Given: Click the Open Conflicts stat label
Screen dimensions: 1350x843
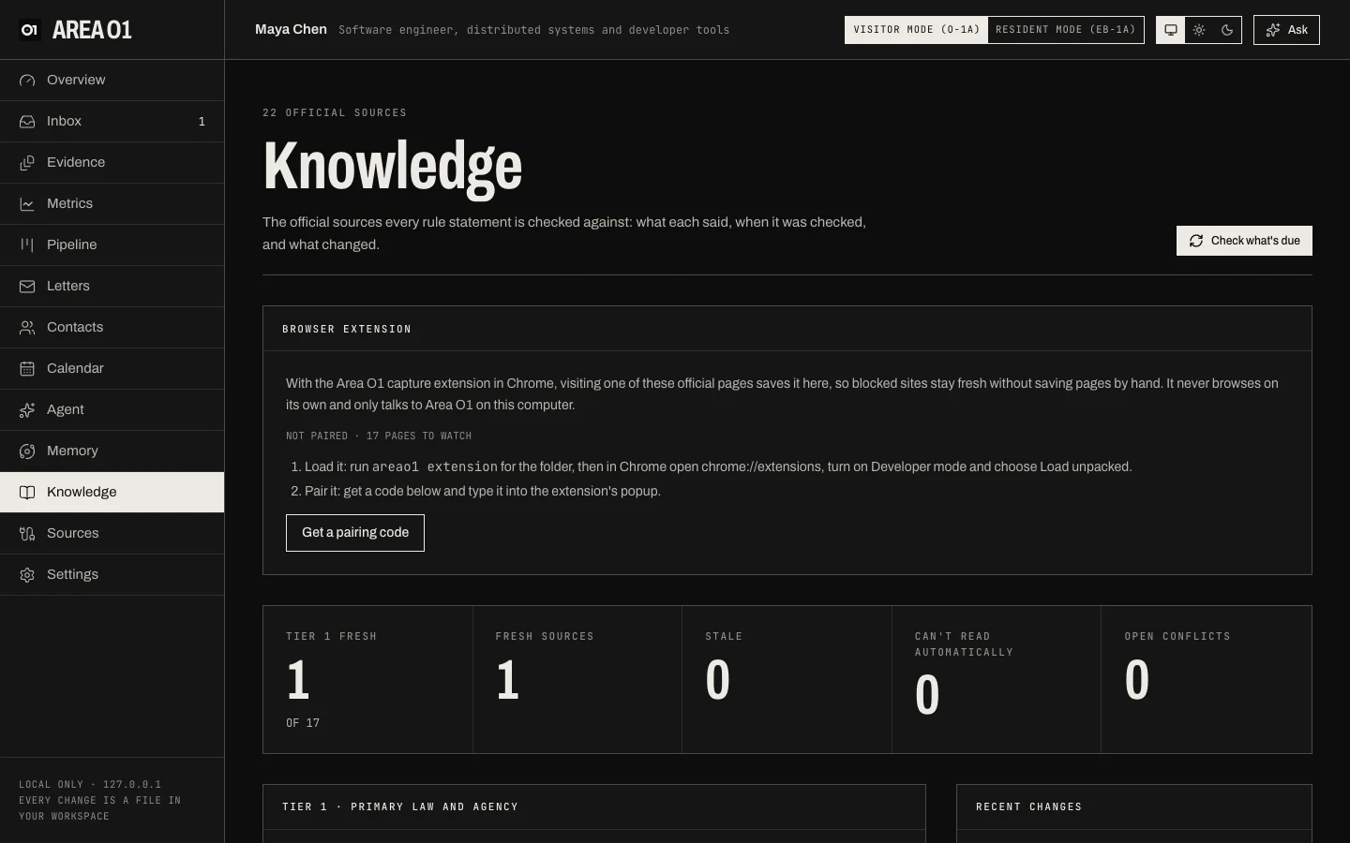Looking at the screenshot, I should (x=1177, y=637).
